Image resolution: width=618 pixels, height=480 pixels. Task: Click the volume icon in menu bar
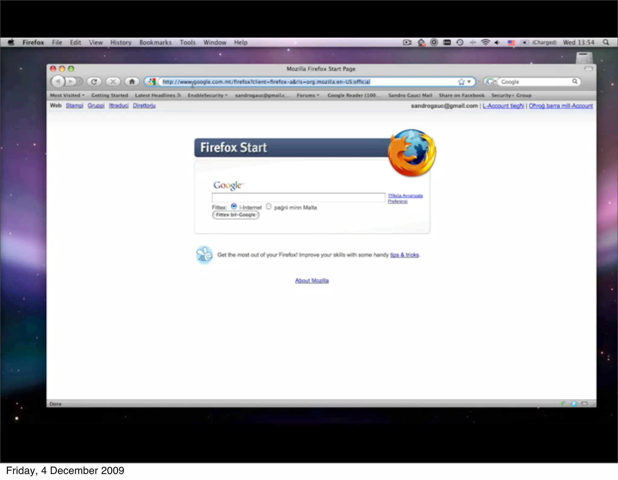(x=497, y=42)
